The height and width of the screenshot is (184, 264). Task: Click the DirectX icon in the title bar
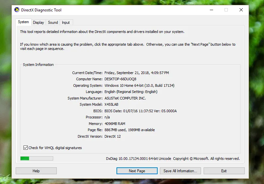tap(17, 10)
